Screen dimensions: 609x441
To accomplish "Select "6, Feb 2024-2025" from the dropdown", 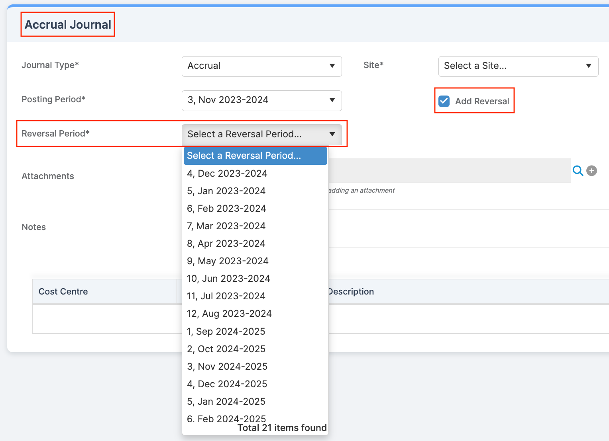I will [226, 418].
